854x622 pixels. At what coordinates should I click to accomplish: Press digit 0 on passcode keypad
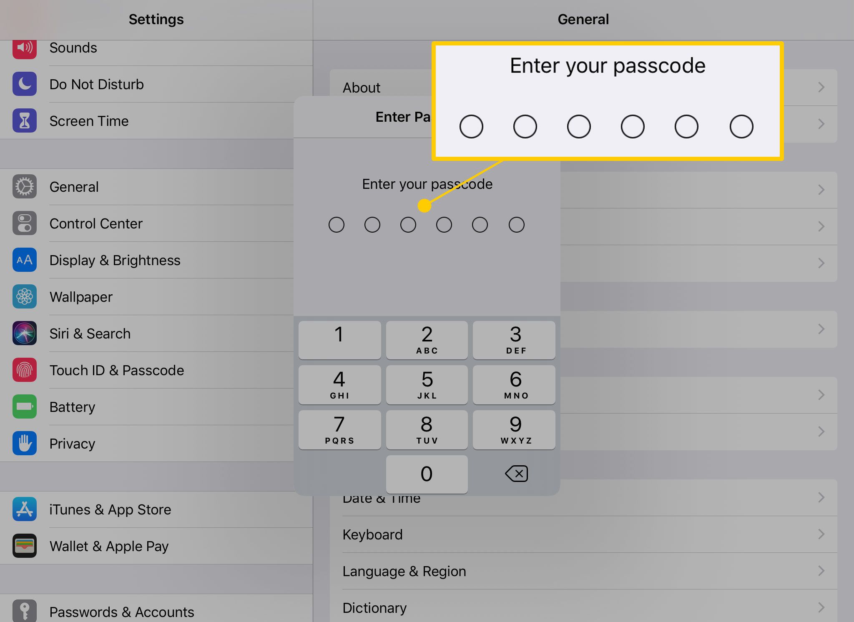426,474
